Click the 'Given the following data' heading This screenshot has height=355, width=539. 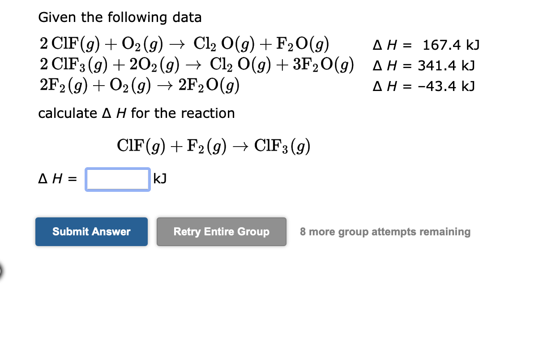120,17
